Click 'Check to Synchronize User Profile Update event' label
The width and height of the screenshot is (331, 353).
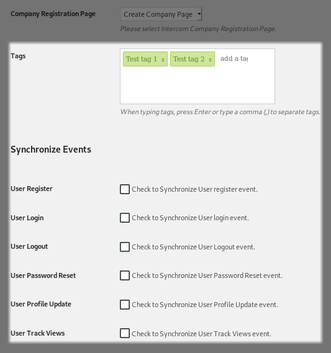click(x=205, y=305)
